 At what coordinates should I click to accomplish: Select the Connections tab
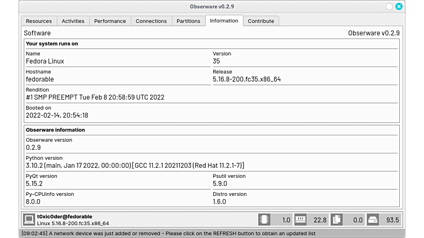(151, 21)
